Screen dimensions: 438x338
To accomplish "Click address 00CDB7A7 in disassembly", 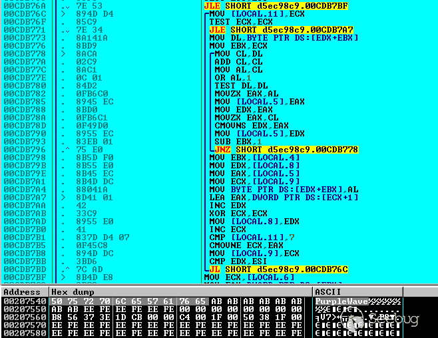I will (25, 198).
